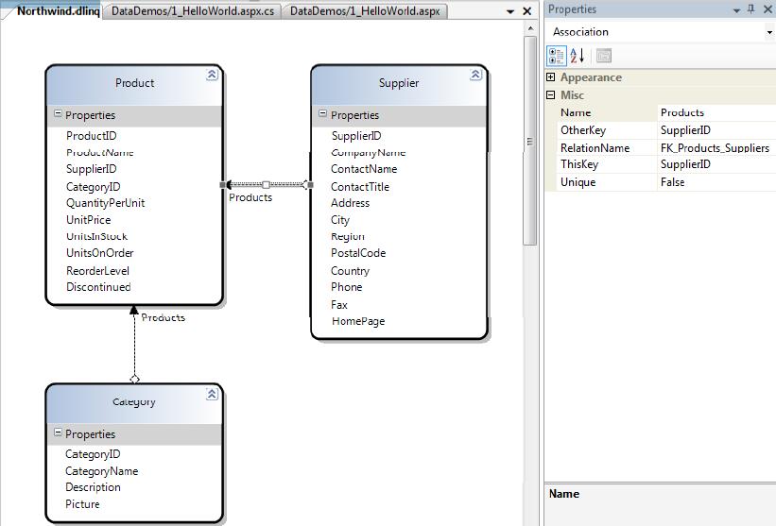Select the Products association label near Supplier
This screenshot has height=526, width=776.
click(x=250, y=197)
